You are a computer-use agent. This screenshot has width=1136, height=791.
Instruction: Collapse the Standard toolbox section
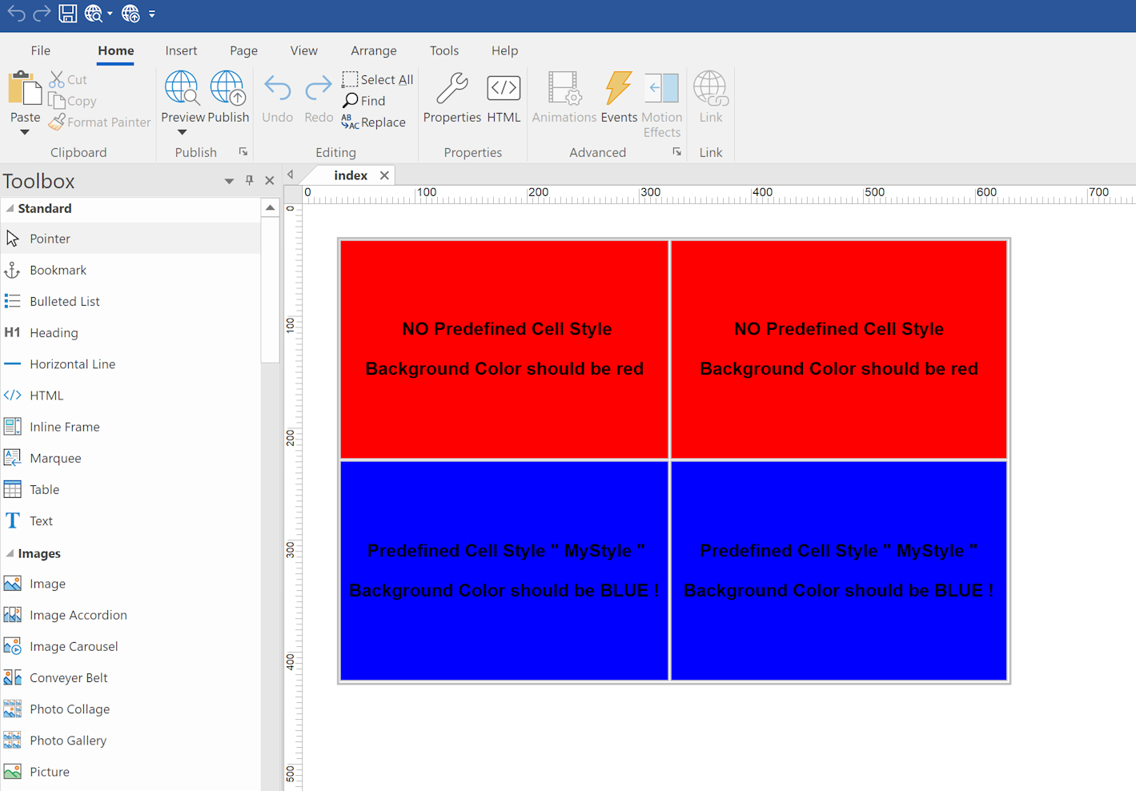10,208
